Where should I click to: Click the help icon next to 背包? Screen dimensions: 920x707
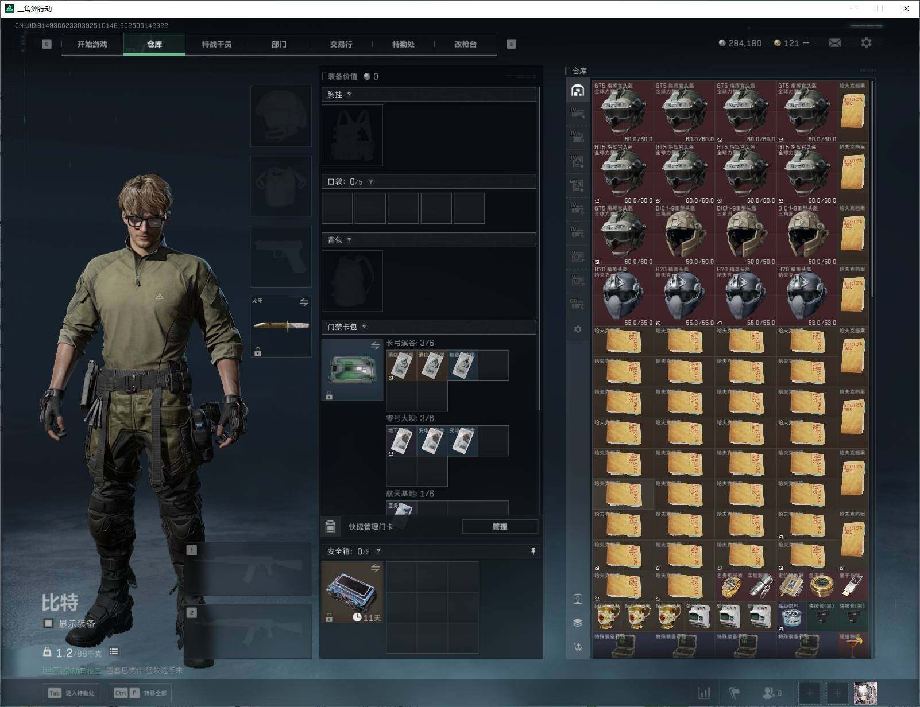point(349,240)
